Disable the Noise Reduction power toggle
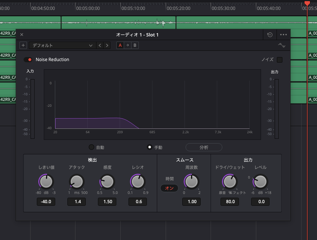The width and height of the screenshot is (317, 240). coord(28,60)
